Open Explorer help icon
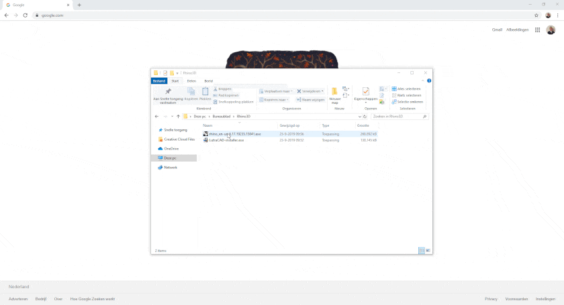564x305 pixels. pyautogui.click(x=429, y=81)
